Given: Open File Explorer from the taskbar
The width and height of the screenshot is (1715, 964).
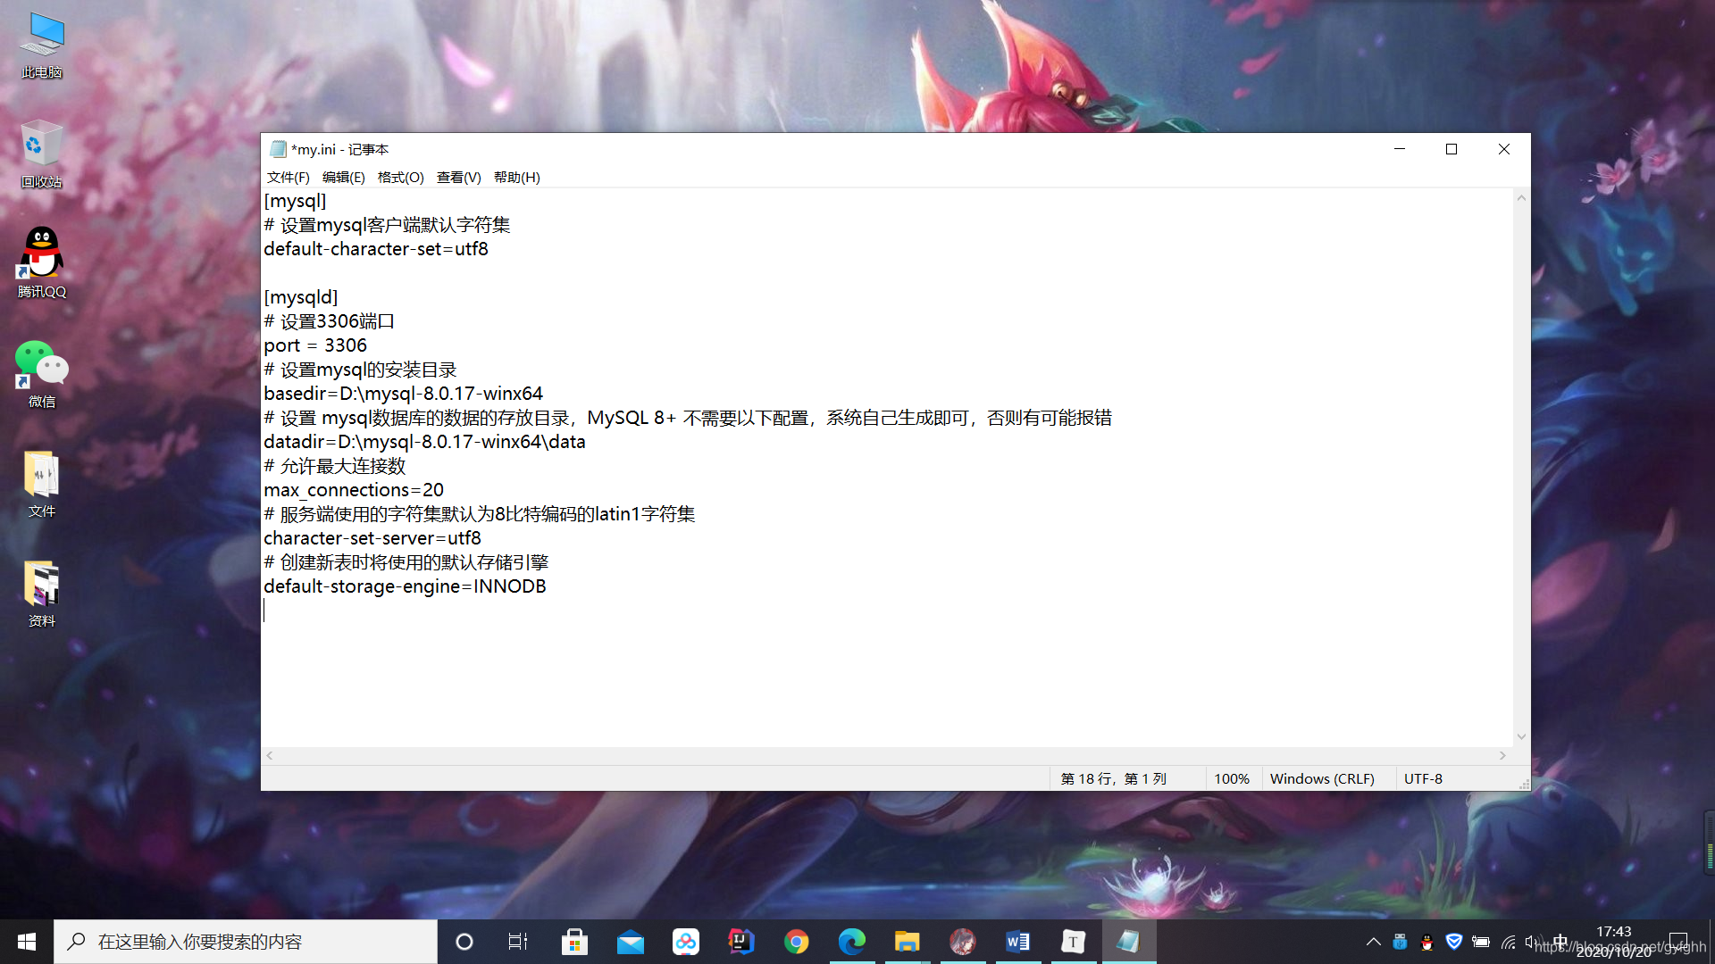Looking at the screenshot, I should point(908,942).
